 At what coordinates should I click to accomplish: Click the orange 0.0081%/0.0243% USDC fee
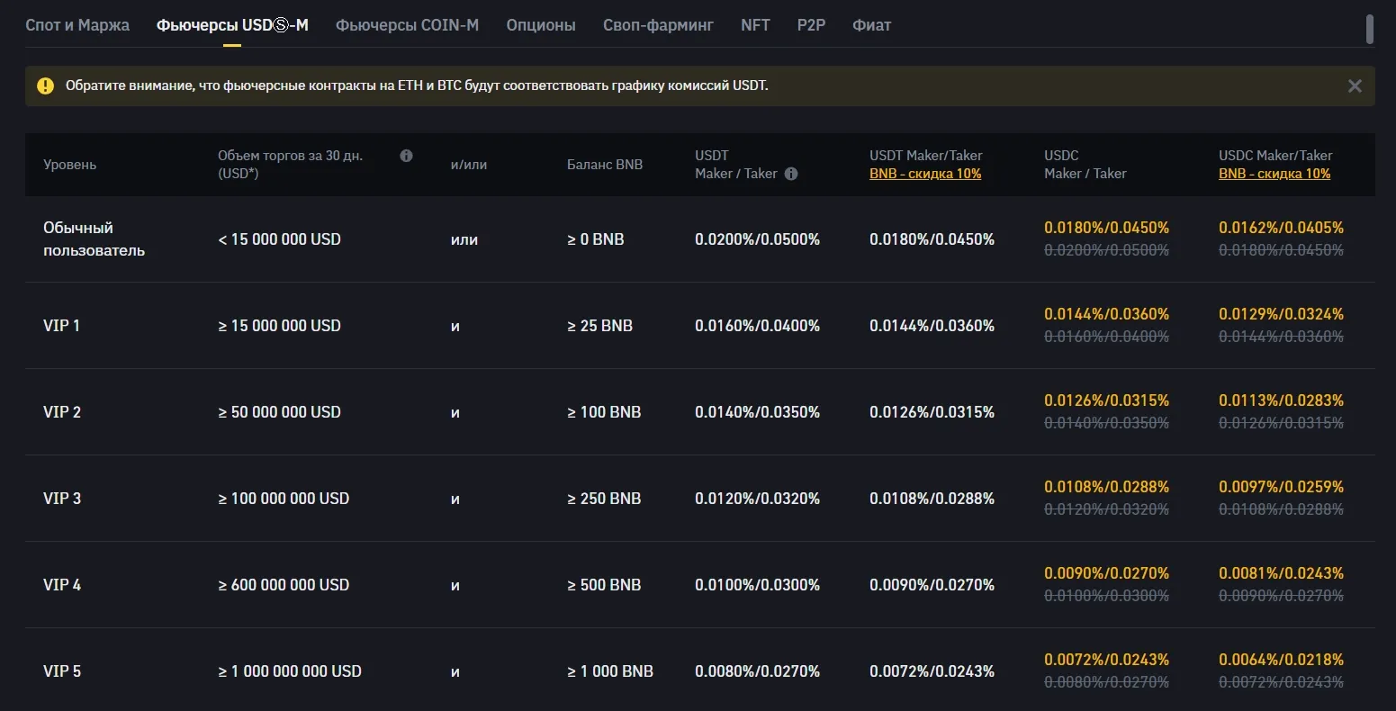(1281, 573)
